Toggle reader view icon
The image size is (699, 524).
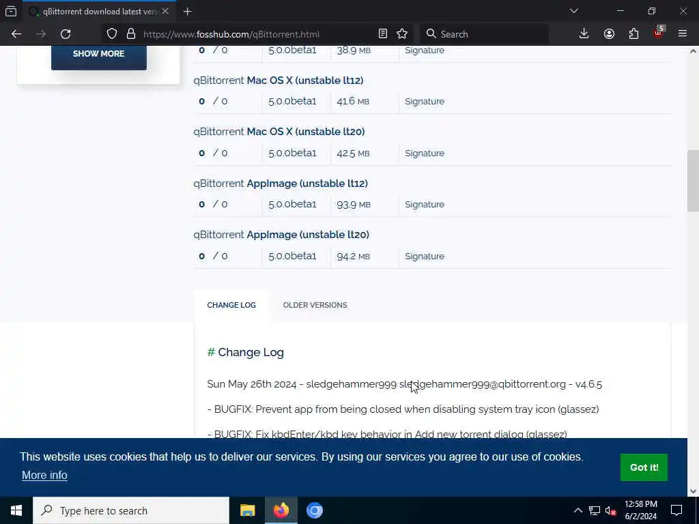tap(382, 34)
